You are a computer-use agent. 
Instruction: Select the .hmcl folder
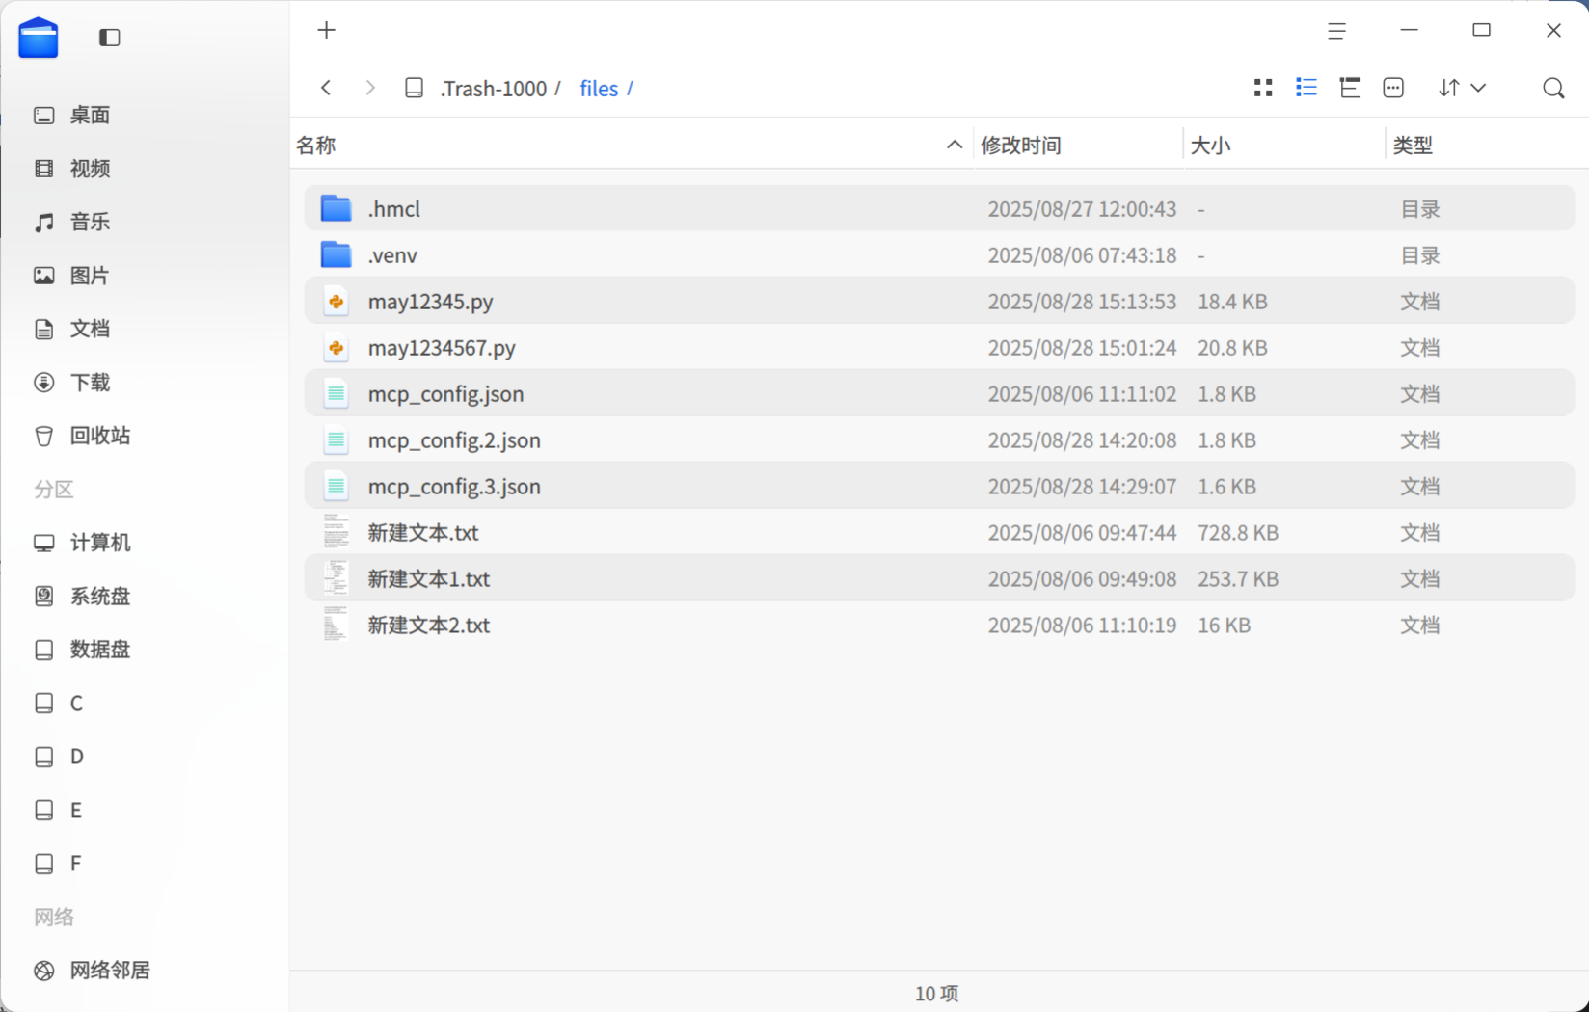(x=939, y=208)
